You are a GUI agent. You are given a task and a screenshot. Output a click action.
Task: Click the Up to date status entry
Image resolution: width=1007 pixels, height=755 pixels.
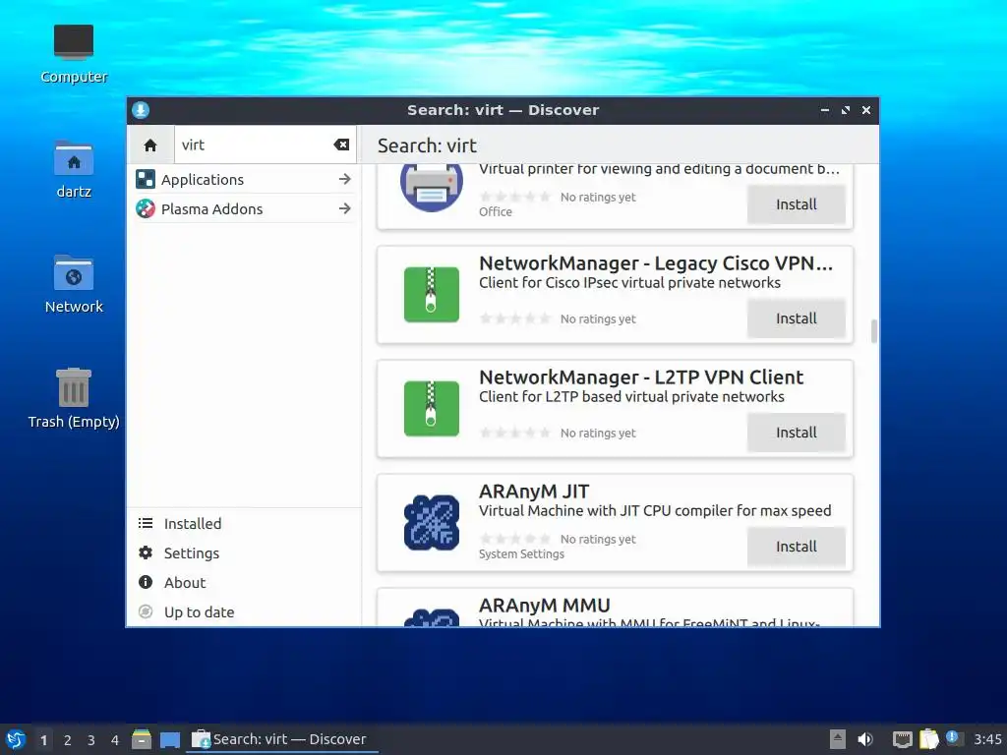(244, 611)
